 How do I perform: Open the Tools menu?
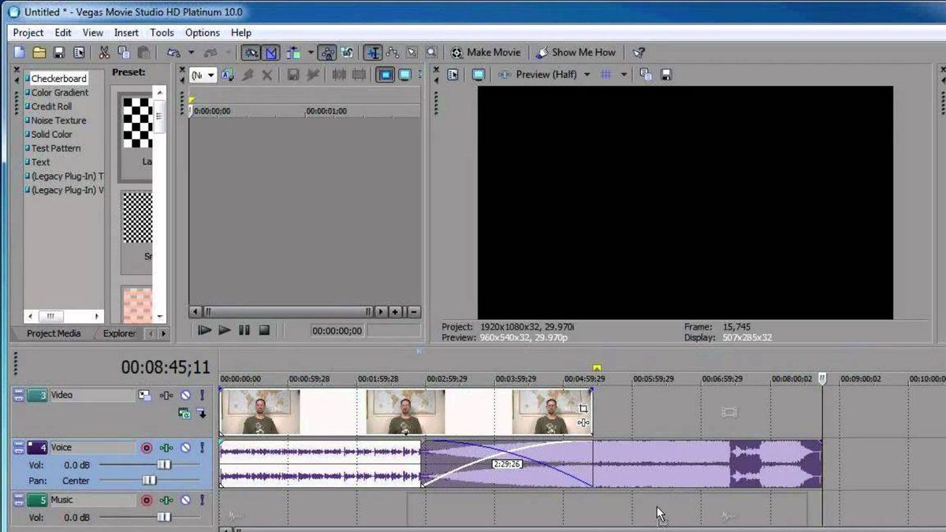pyautogui.click(x=162, y=32)
